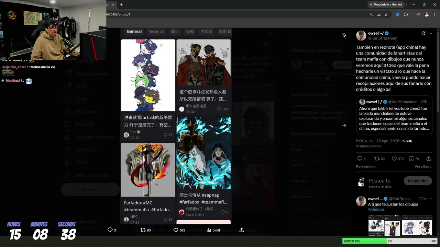Screen dimensions: 440x247
Task: Open the two knights fanart thumbnail
Action: click(x=203, y=62)
